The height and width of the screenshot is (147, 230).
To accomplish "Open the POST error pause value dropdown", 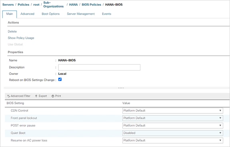I will [x=173, y=125].
